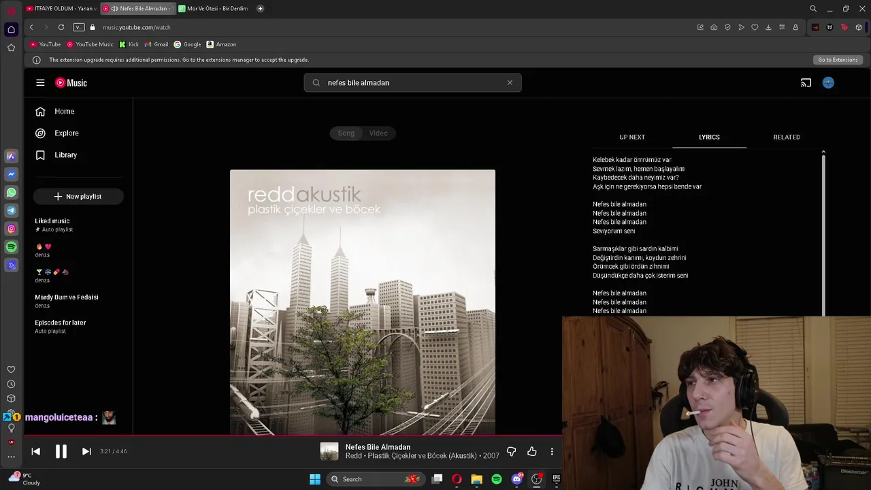Open Spotify in the Opera sidebar
This screenshot has height=490, width=871.
point(11,247)
